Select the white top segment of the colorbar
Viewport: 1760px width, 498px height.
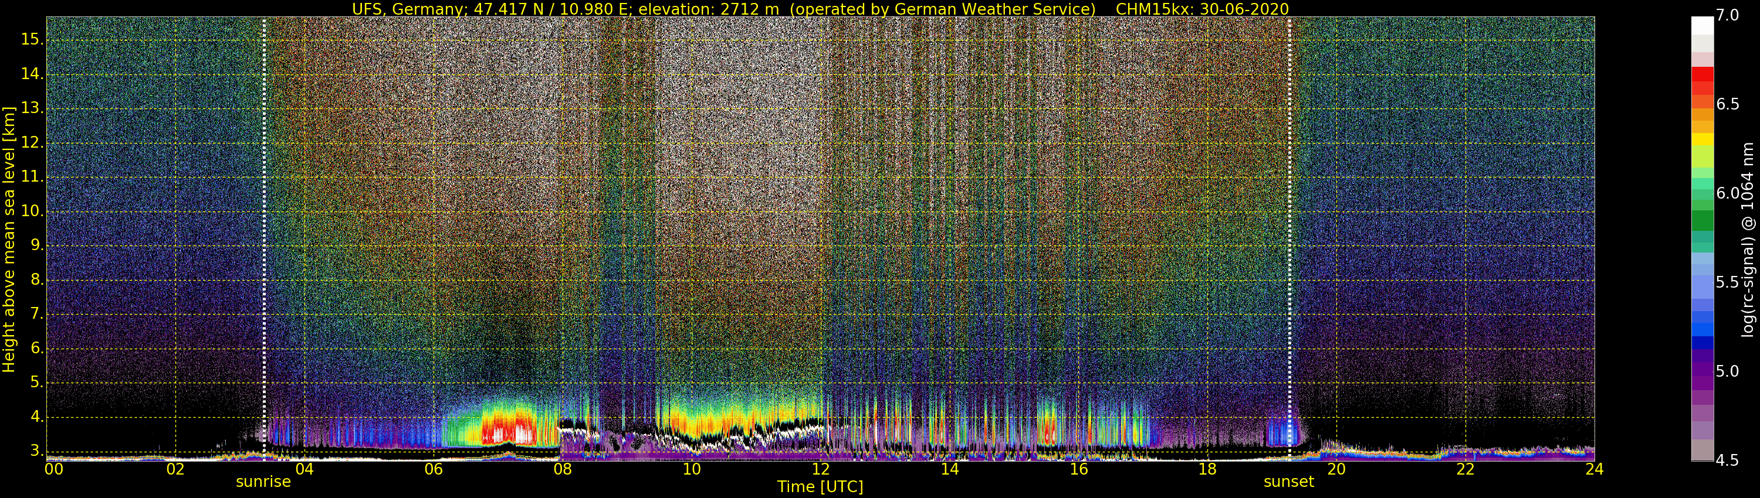(x=1702, y=25)
